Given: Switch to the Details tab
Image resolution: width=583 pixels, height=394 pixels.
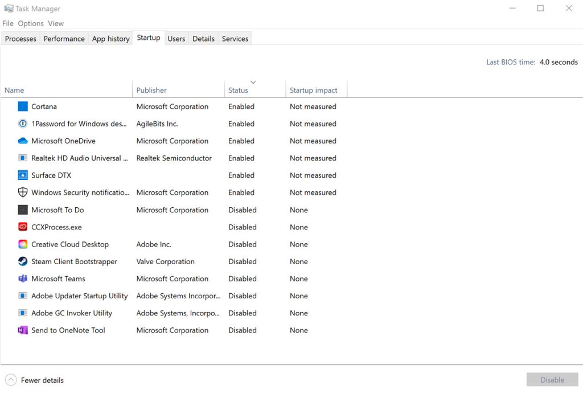Looking at the screenshot, I should pos(203,39).
